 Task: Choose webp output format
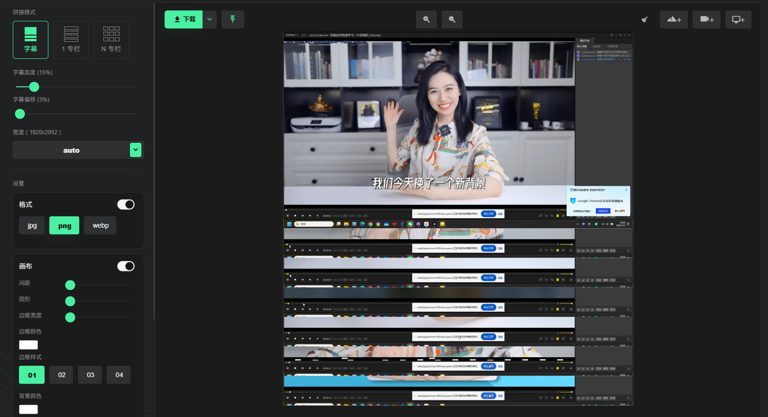[x=101, y=225]
